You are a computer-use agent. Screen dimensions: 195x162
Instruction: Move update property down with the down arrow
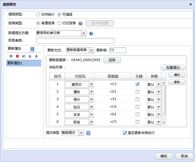(36, 56)
